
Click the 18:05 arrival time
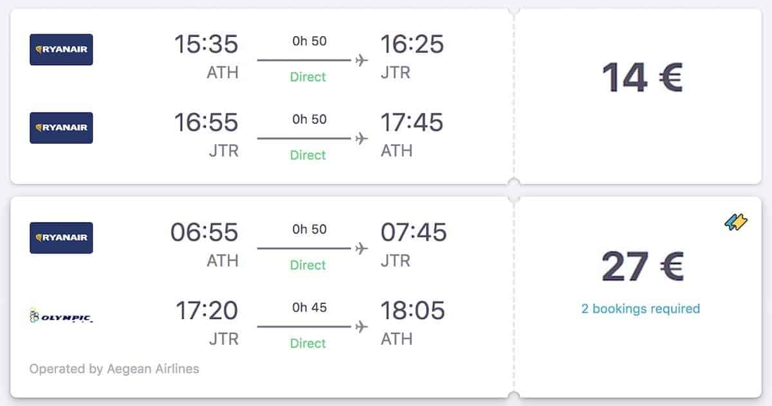[x=412, y=311]
